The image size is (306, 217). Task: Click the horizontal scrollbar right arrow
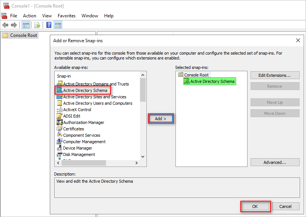(137, 163)
